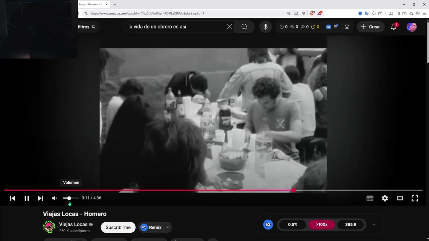Adjust the volume slider handle

69,198
